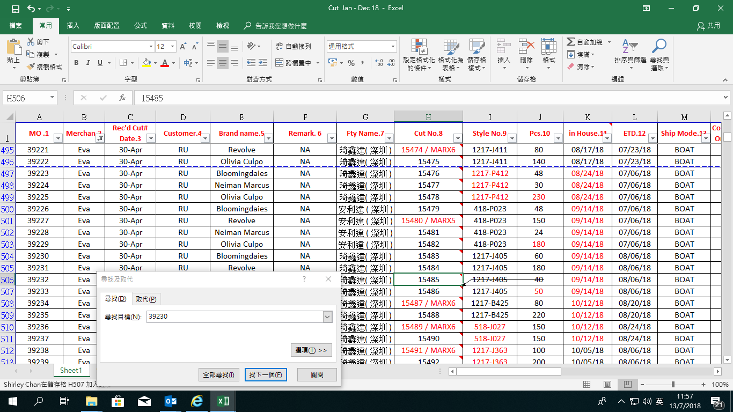This screenshot has width=733, height=412.
Task: Open filter dropdown for MO .1 column
Action: [x=58, y=138]
